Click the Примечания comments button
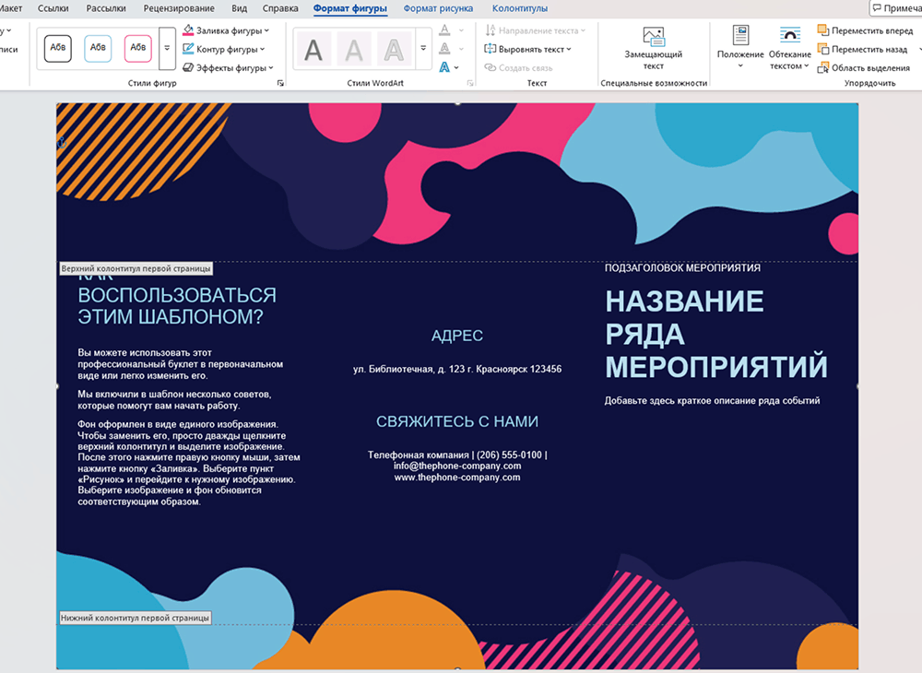The height and width of the screenshot is (673, 922). click(x=895, y=7)
